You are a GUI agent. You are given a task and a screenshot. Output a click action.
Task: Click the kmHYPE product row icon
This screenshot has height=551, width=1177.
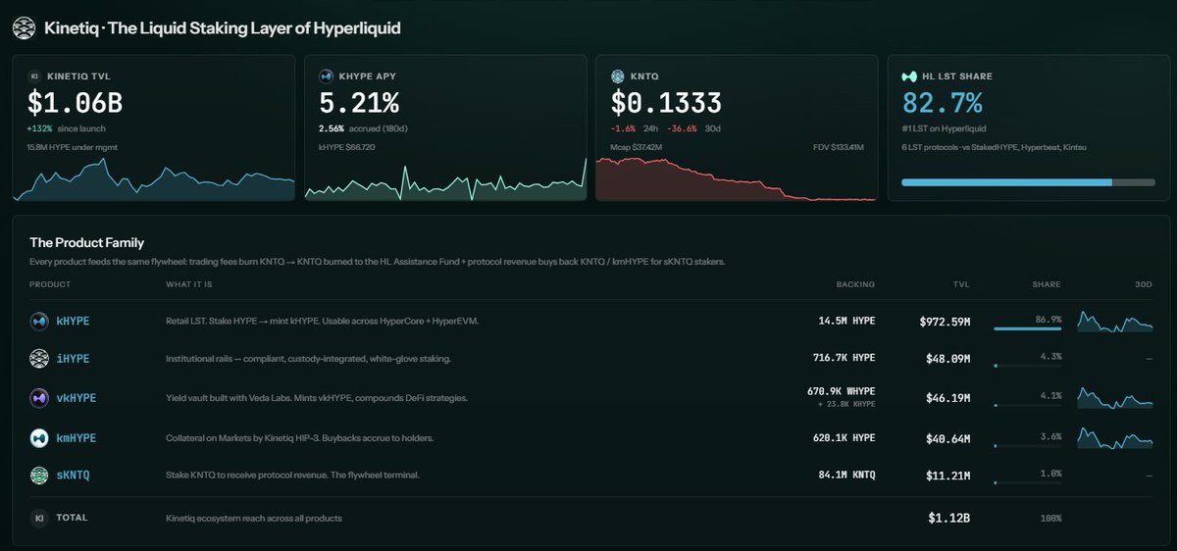pos(39,437)
